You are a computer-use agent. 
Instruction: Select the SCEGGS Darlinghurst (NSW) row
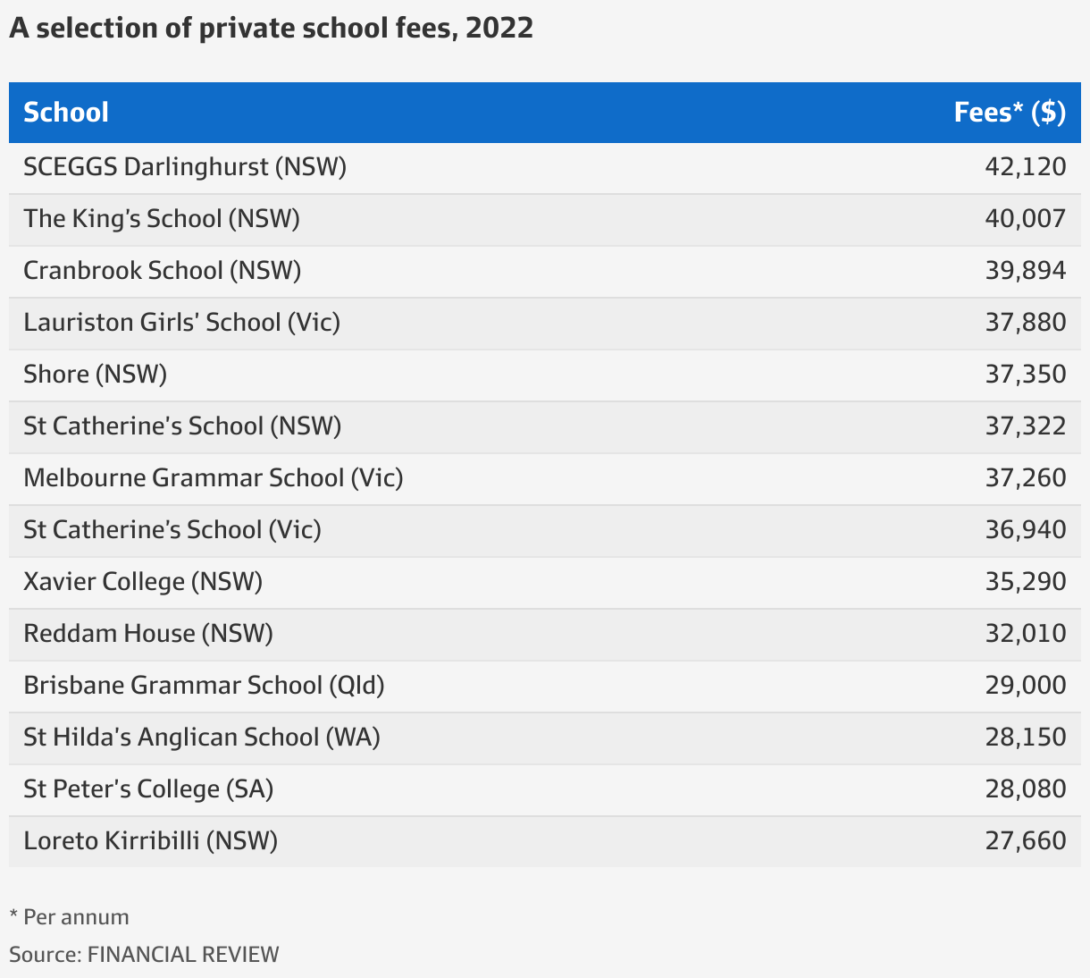pyautogui.click(x=185, y=167)
